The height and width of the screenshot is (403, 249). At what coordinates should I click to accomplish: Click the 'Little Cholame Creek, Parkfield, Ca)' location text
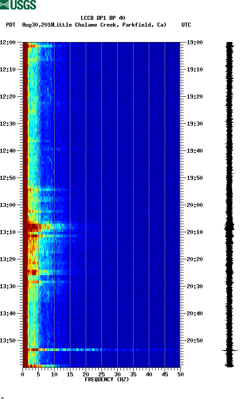(x=110, y=25)
